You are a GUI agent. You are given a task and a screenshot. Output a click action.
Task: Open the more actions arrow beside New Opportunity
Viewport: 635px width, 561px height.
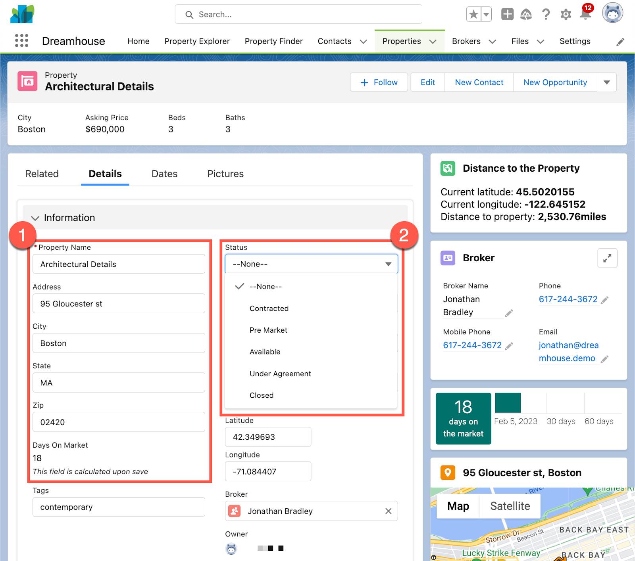(607, 82)
